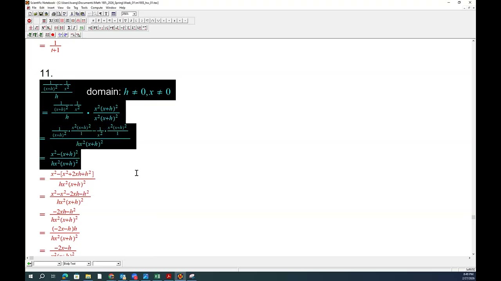Click the Plot 3D axes icon
The width and height of the screenshot is (501, 281).
[x=65, y=35]
